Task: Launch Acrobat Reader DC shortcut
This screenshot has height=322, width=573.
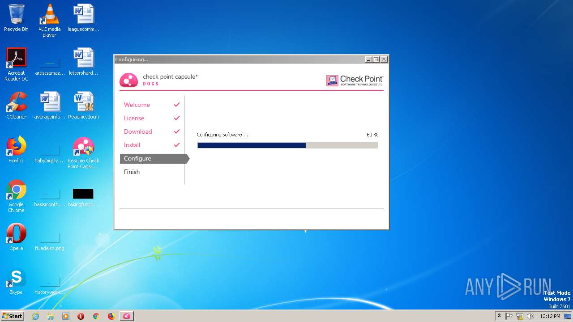Action: [x=16, y=64]
